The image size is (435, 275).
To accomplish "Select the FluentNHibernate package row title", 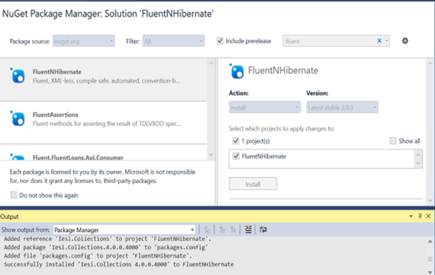I will pyautogui.click(x=57, y=72).
